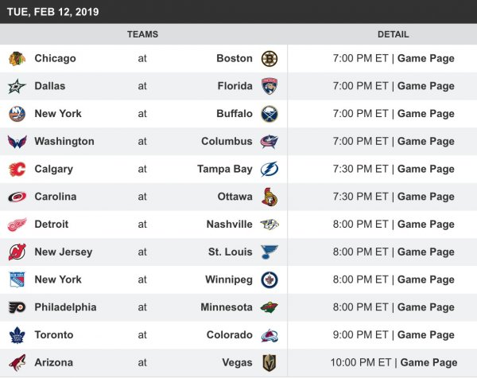Click the St. Louis Blues logo
Image resolution: width=477 pixels, height=379 pixels.
tap(270, 252)
